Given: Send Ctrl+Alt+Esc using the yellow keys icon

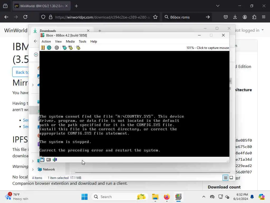Looking at the screenshot, I should [70, 48].
